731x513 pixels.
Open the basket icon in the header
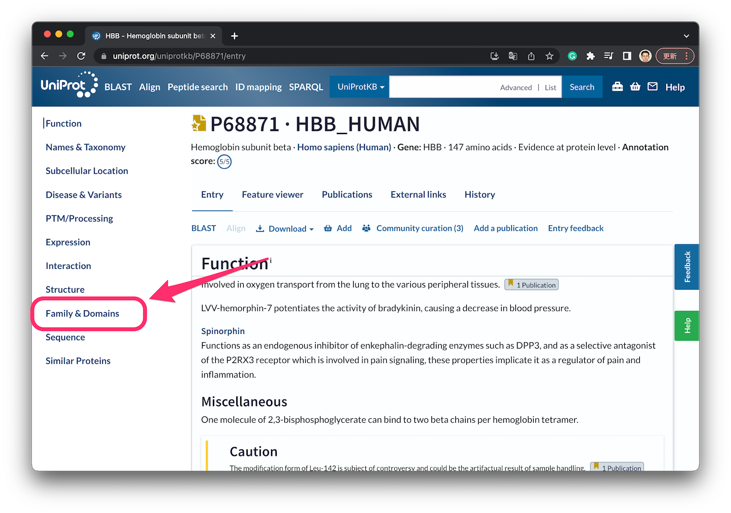[635, 86]
